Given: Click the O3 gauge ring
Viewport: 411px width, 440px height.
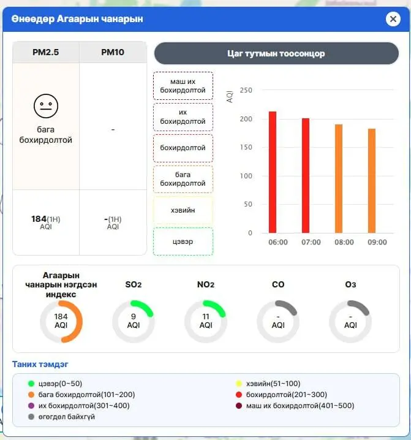Looking at the screenshot, I should 350,321.
